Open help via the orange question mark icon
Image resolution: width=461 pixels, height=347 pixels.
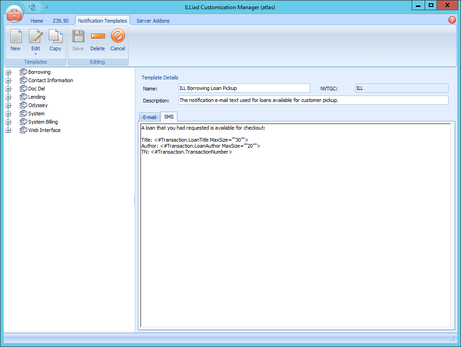pos(452,20)
